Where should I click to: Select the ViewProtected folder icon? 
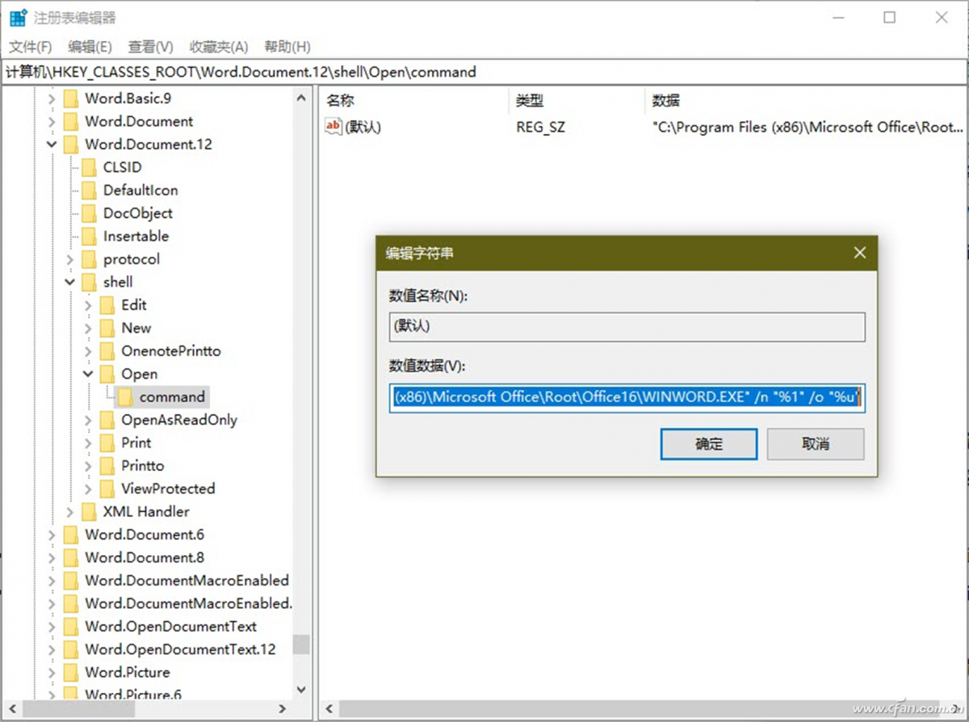[x=107, y=489]
